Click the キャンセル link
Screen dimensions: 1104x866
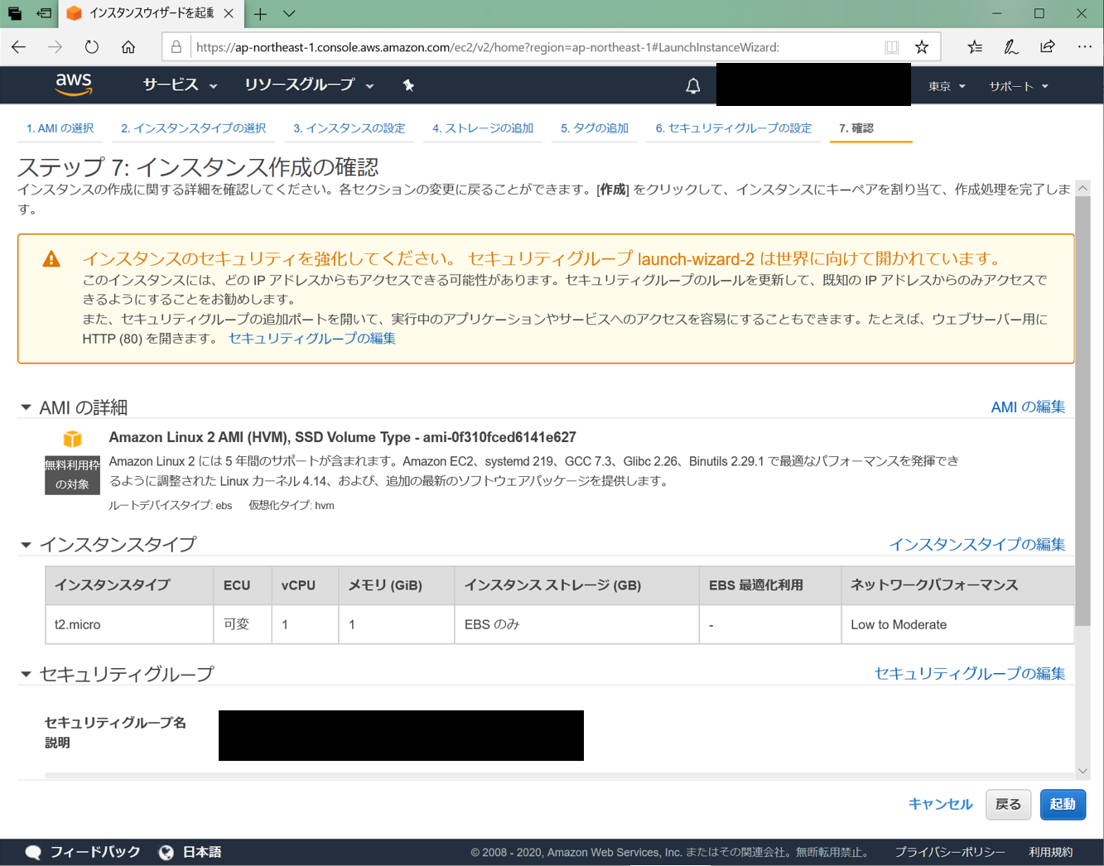940,804
